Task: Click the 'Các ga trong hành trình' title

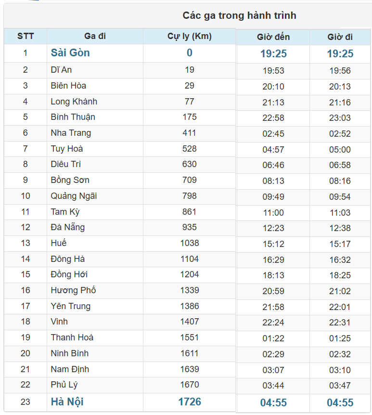Action: pyautogui.click(x=239, y=15)
